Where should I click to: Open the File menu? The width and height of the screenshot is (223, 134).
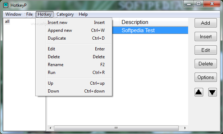click(x=29, y=14)
